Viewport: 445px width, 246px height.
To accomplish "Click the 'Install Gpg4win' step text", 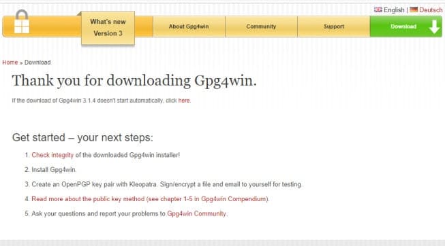I will pyautogui.click(x=54, y=170).
